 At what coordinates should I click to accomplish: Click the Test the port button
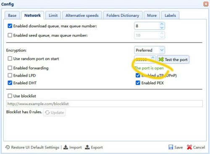(173, 59)
